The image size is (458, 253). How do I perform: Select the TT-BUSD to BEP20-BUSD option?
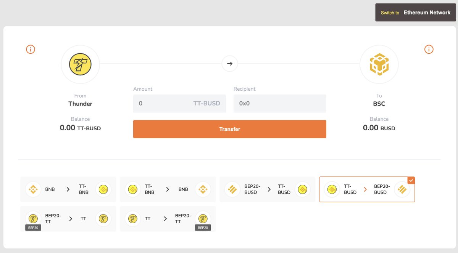click(367, 189)
